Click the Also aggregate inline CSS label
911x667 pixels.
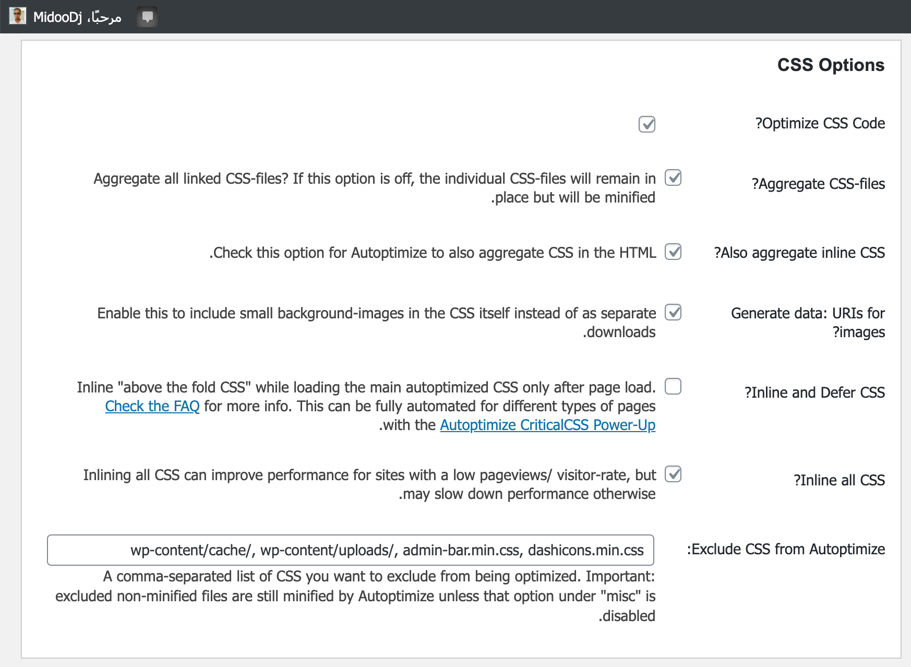point(799,253)
